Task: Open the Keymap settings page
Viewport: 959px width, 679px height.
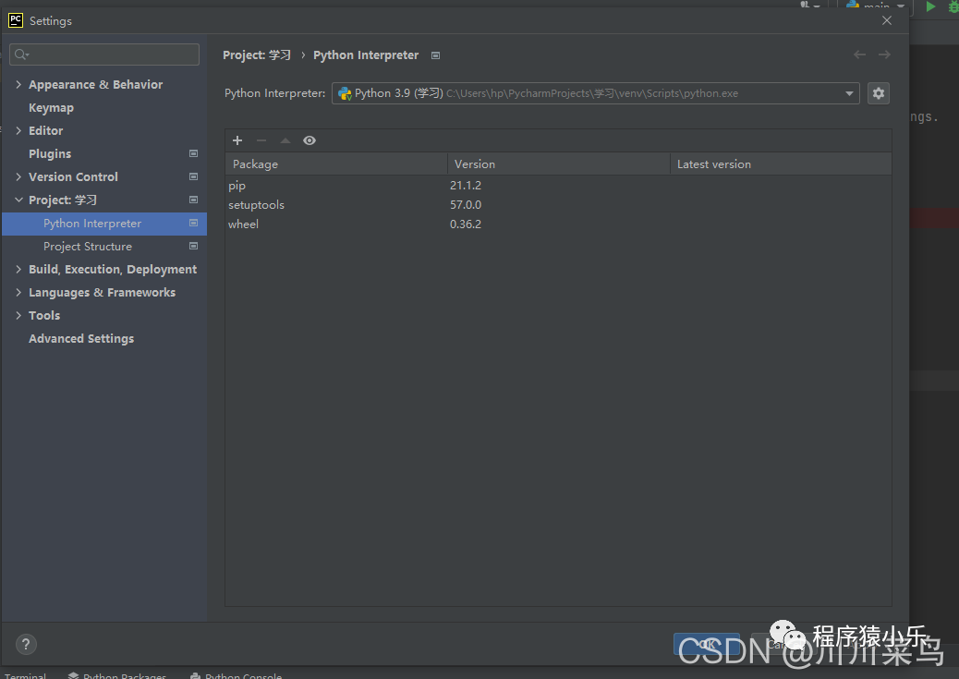Action: pyautogui.click(x=51, y=108)
